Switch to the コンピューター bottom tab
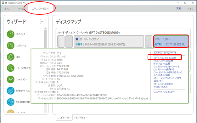Viewport: 197px width, 123px height. (x=64, y=118)
